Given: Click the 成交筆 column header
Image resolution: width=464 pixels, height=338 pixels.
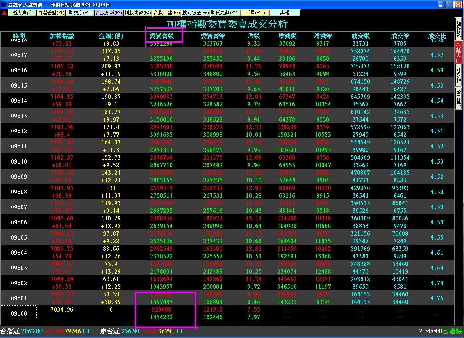Looking at the screenshot, I should [x=400, y=36].
